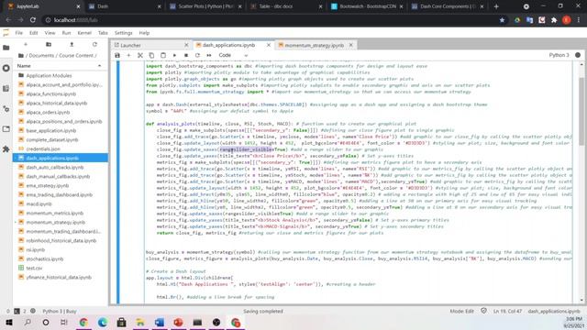Open the File menu
The height and width of the screenshot is (330, 587).
[x=18, y=33]
